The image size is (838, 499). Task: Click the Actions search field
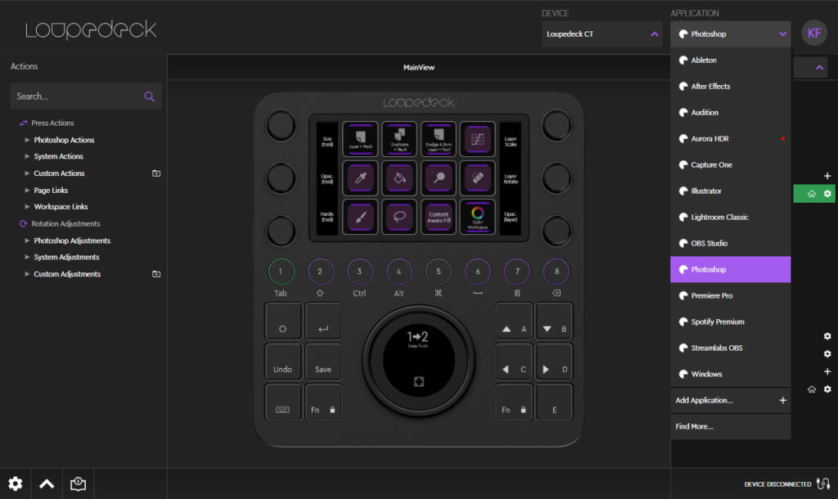point(78,97)
